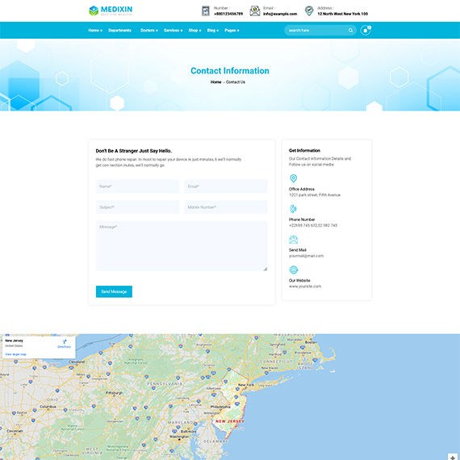
Task: Click the New Jersey map card title
Action: (x=14, y=341)
